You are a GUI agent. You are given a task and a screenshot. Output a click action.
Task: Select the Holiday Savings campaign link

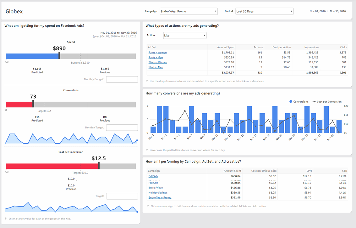click(158, 193)
